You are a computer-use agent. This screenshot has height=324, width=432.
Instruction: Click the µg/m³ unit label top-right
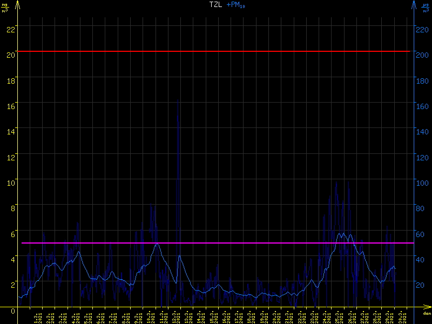[x=426, y=7]
